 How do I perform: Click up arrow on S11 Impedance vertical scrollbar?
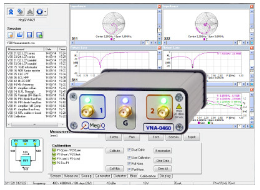(159, 11)
